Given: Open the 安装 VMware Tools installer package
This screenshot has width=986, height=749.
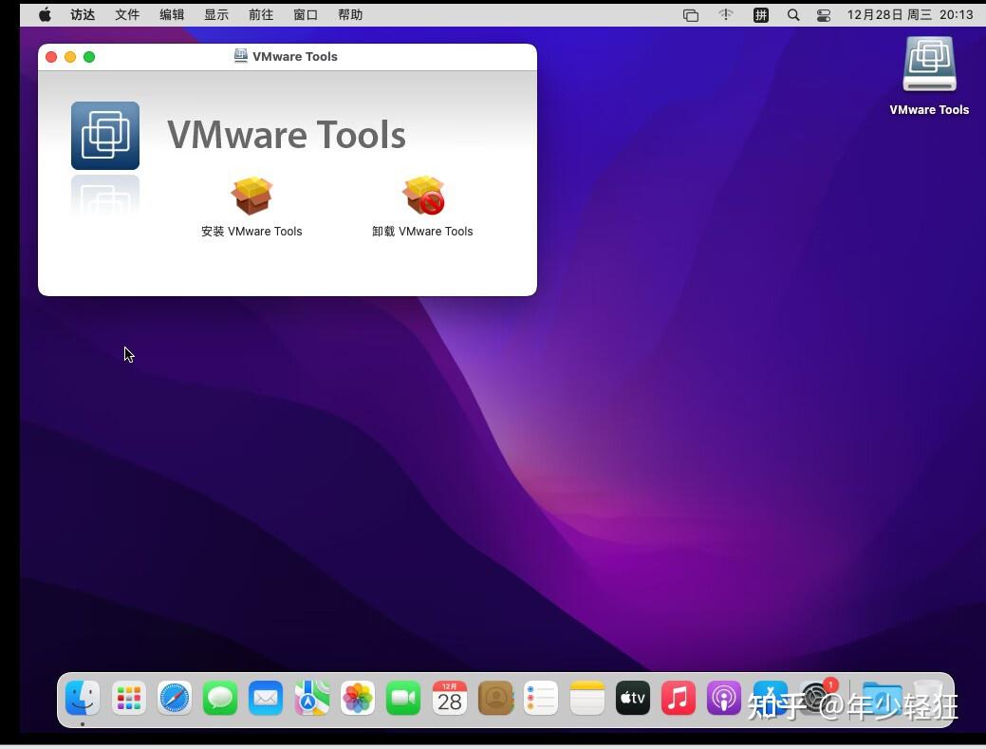Looking at the screenshot, I should [x=251, y=197].
